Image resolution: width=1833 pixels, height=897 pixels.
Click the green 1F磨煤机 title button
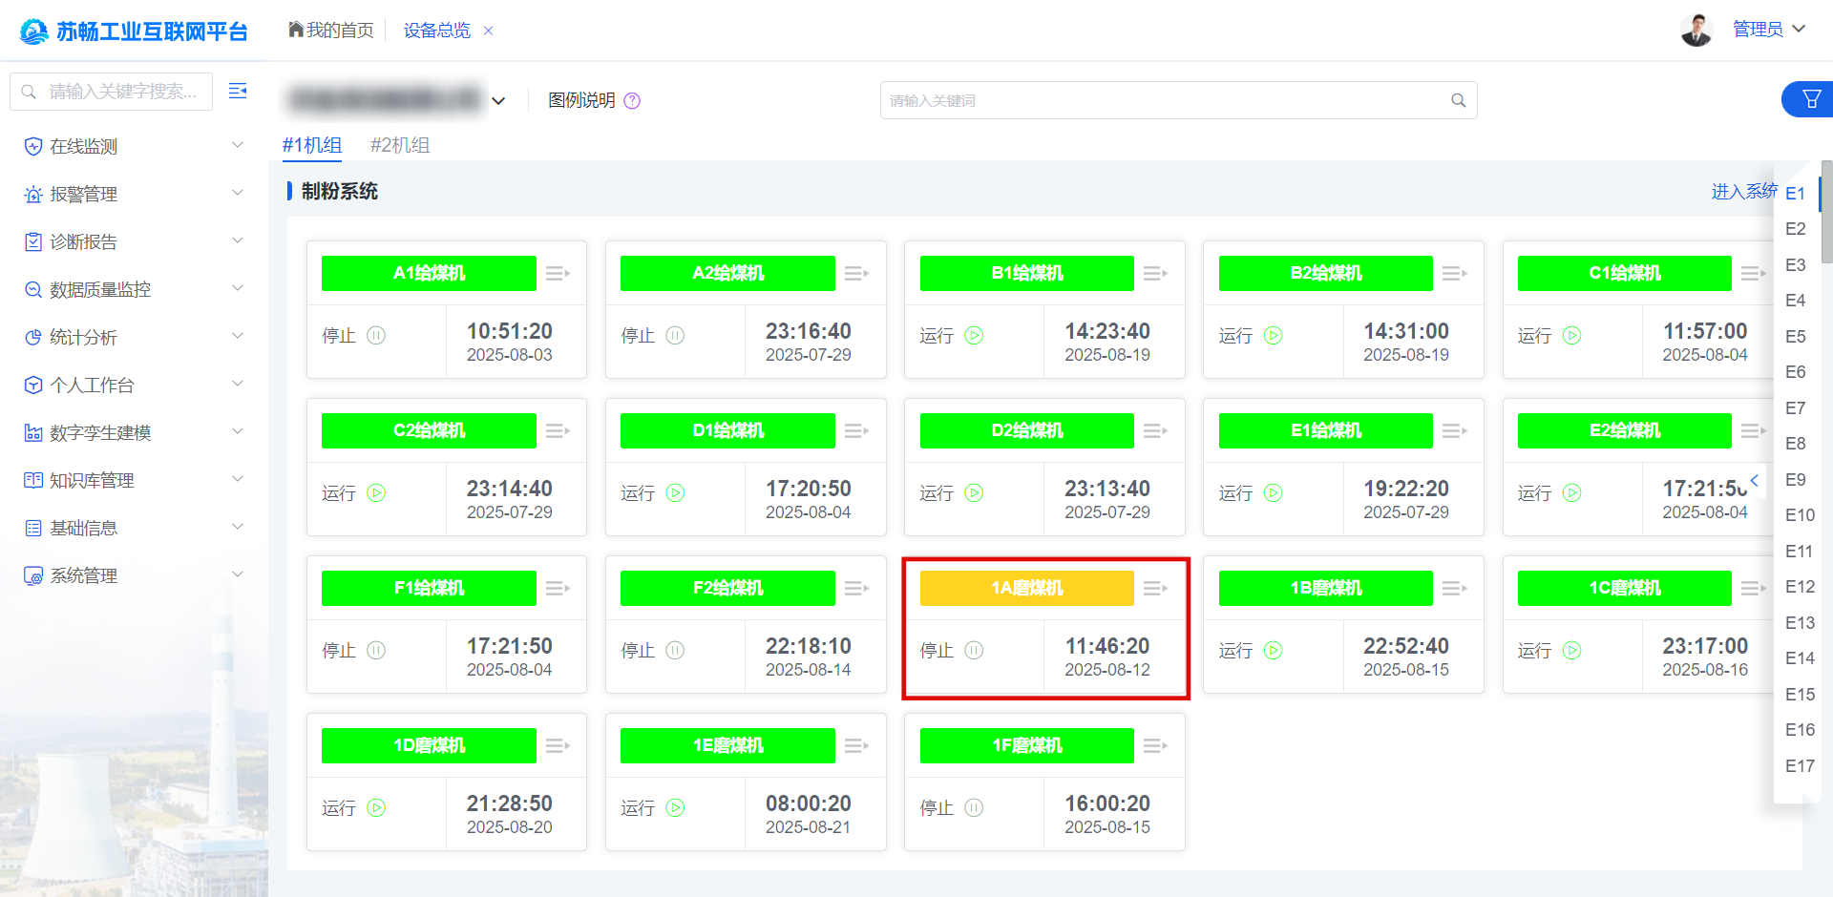1026,746
